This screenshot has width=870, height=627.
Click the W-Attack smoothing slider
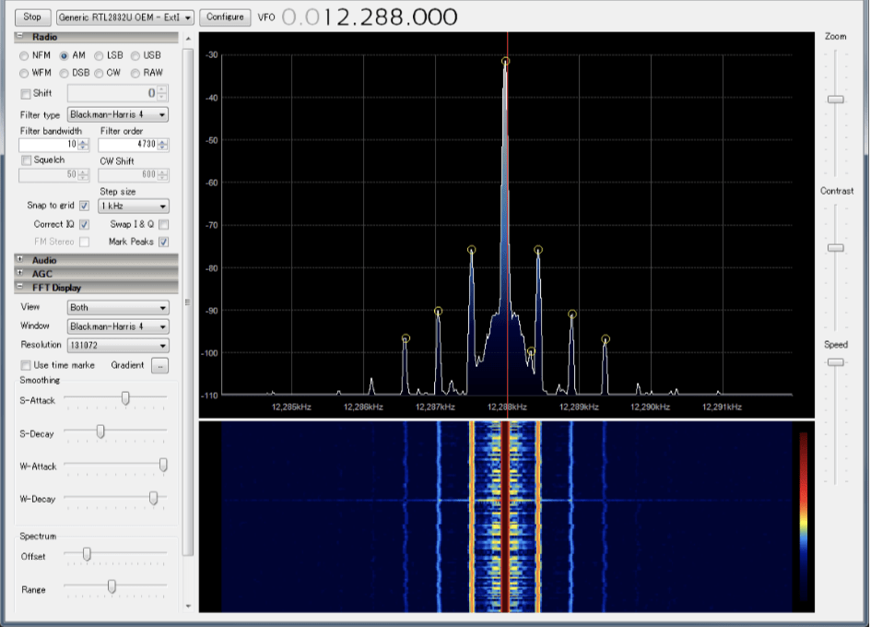[x=163, y=465]
